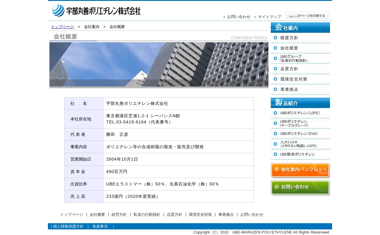The image size is (380, 235).
Task: Open footer link 事業拠点
Action: pyautogui.click(x=226, y=215)
